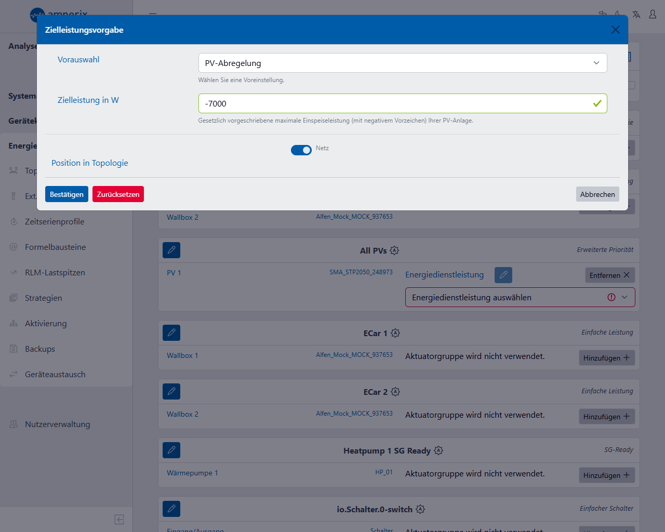Click the gear icon beside All PVs
Screen dimensions: 665x532
[x=394, y=250]
